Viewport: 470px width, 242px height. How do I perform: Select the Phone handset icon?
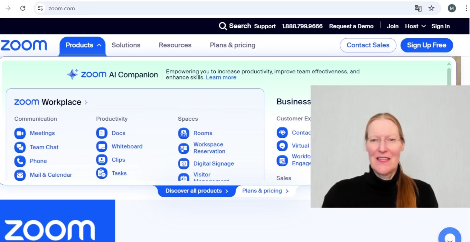20,161
